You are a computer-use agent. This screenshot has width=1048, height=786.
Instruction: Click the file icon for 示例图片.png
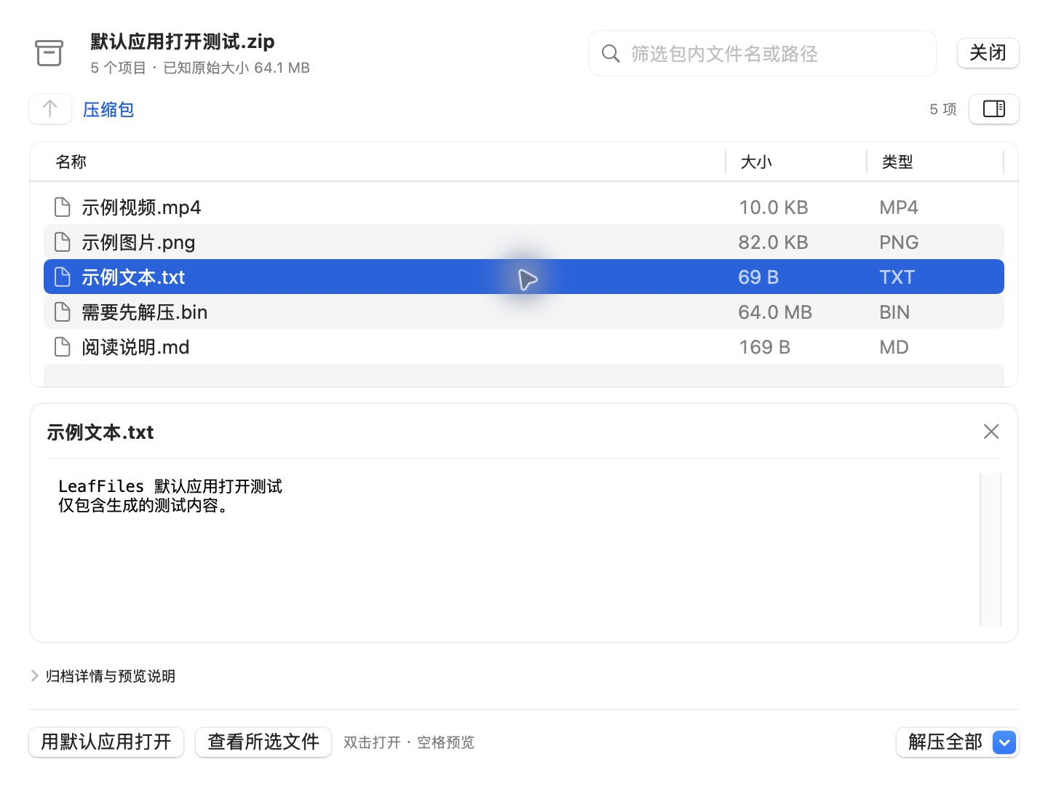click(x=63, y=242)
